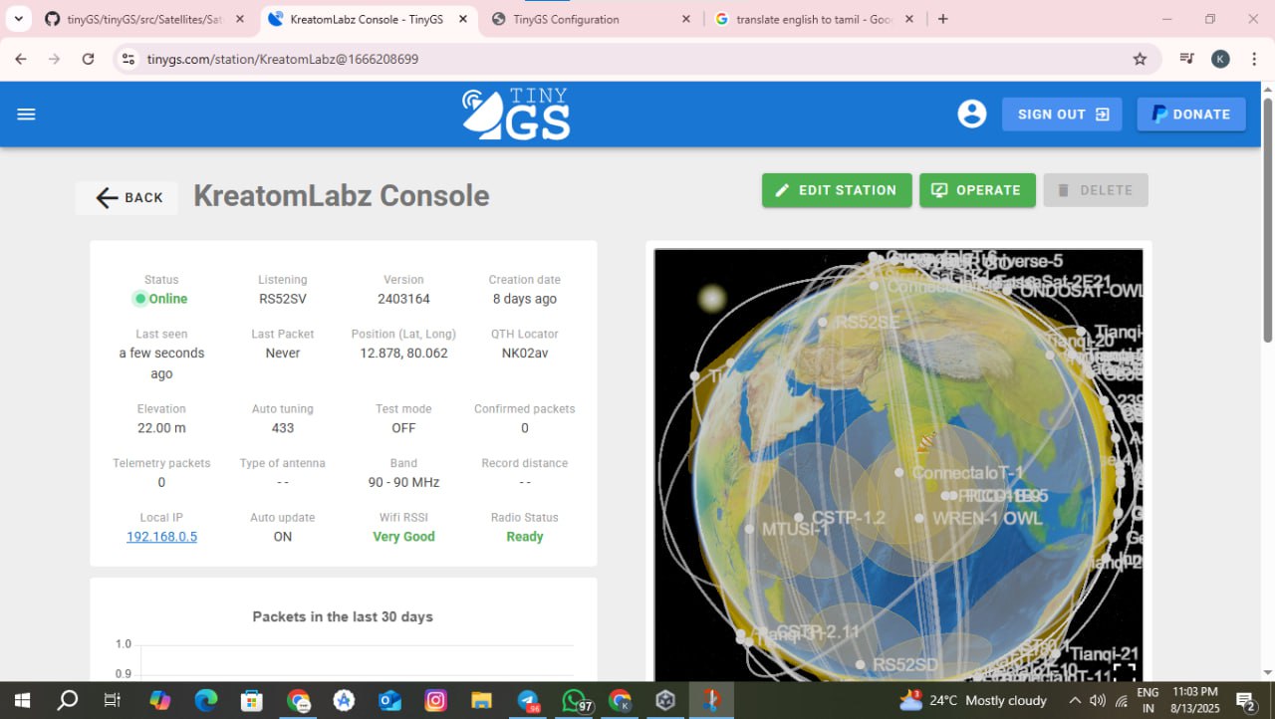Click the version number 2403164

point(403,299)
